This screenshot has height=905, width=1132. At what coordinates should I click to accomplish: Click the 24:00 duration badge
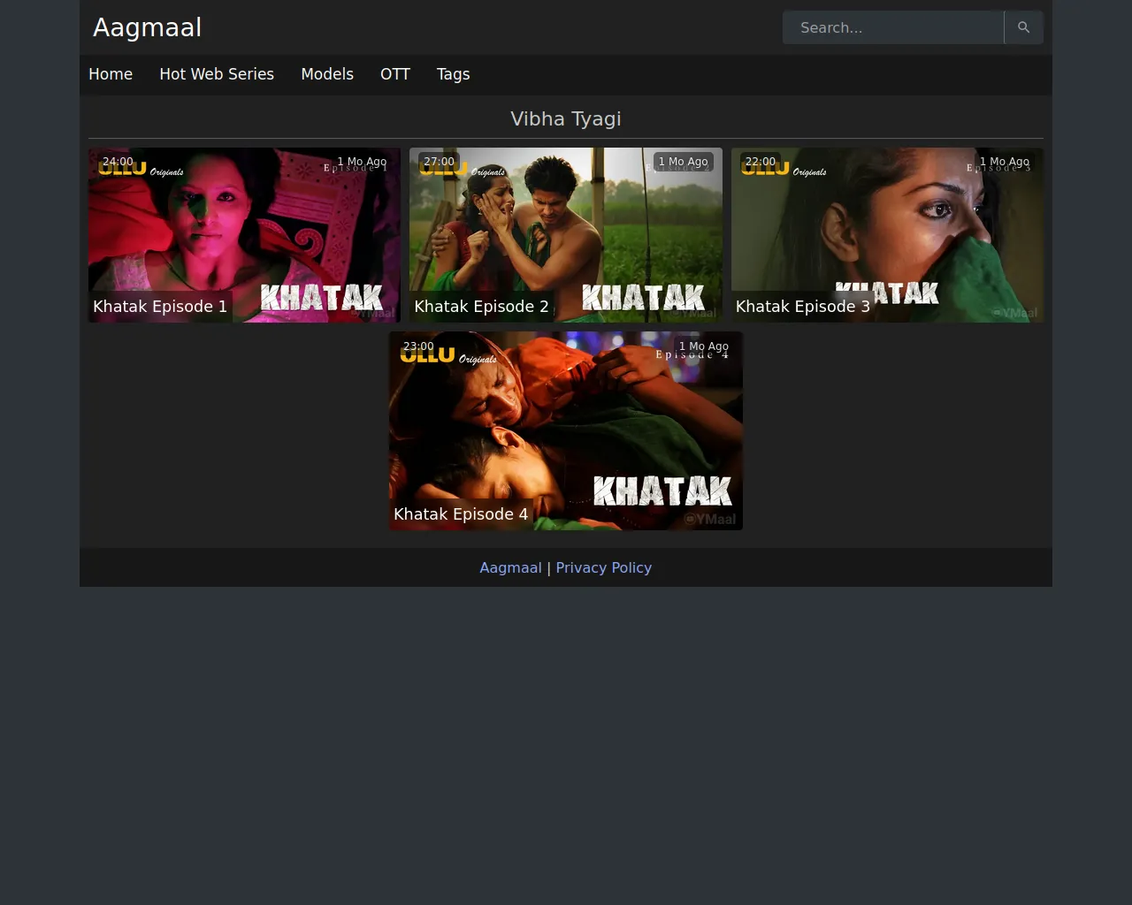pos(118,162)
